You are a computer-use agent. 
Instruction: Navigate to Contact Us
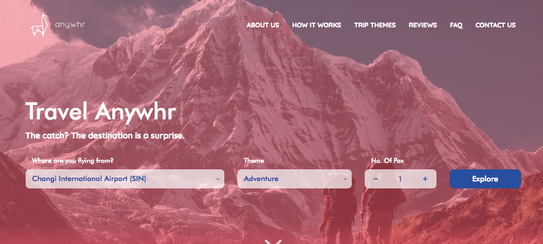pyautogui.click(x=495, y=25)
